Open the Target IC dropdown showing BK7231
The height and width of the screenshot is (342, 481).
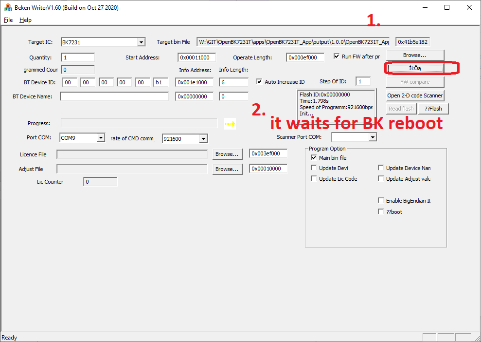pos(142,42)
